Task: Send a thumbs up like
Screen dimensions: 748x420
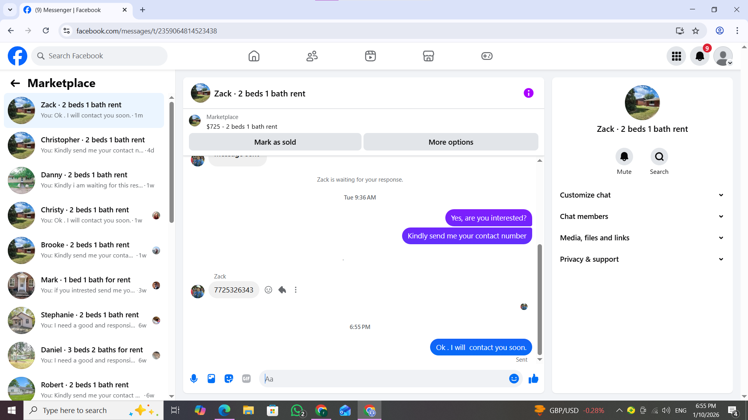Action: pyautogui.click(x=533, y=378)
